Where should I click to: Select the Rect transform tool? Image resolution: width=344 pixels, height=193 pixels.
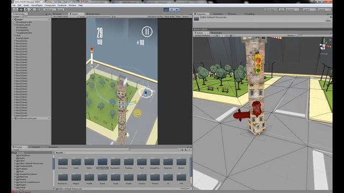(x=38, y=10)
